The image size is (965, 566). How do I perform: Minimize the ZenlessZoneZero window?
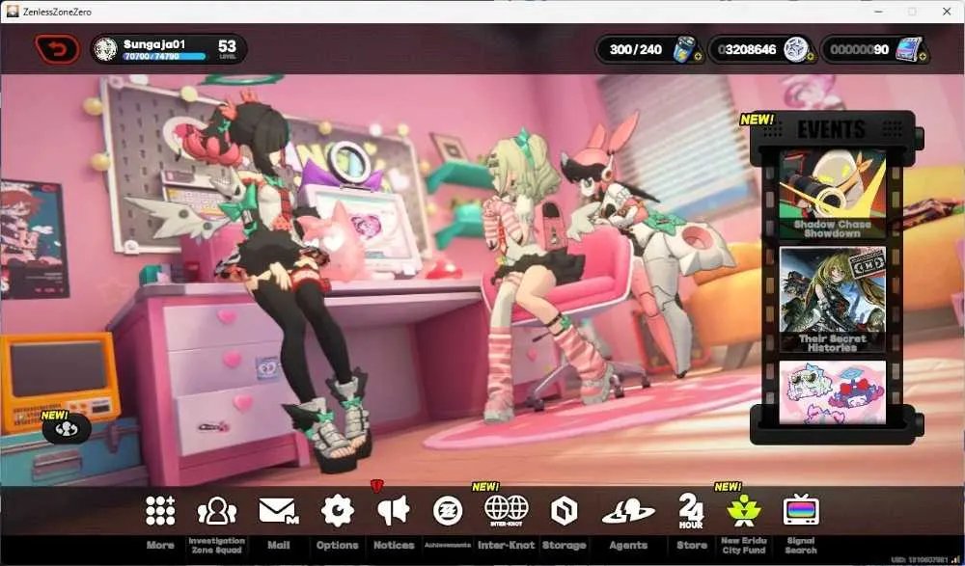879,12
